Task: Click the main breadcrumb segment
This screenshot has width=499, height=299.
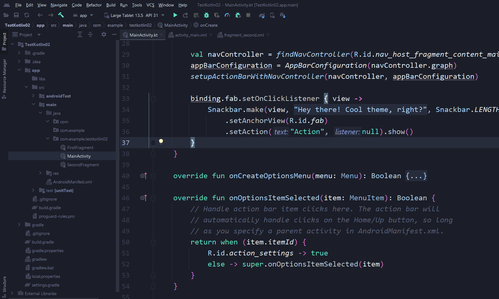Action: pos(67,25)
